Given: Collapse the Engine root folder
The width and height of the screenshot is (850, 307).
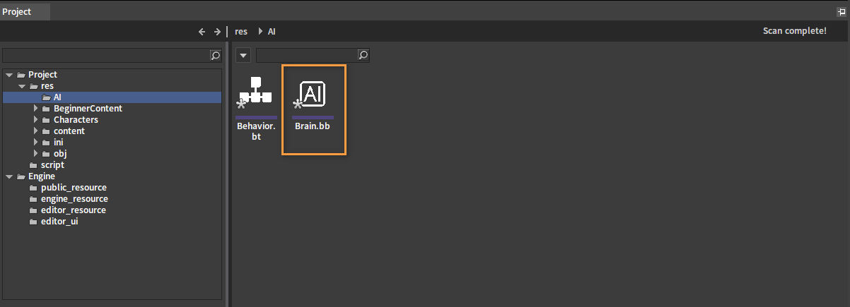Looking at the screenshot, I should click(9, 176).
